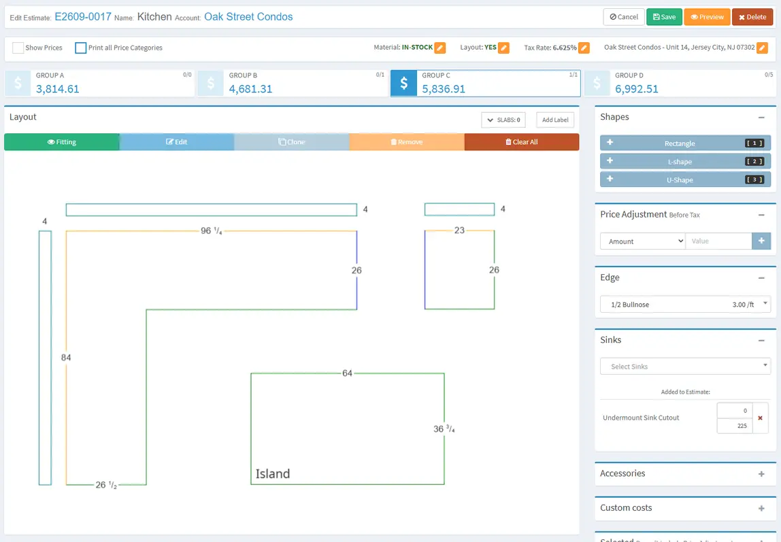Add an L-shape with plus icon

(610, 161)
